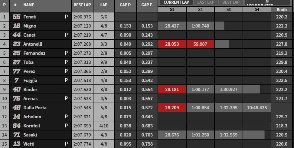This screenshot has width=294, height=148.
Task: Click Sasaki's number 71 badge
Action: click(x=16, y=135)
